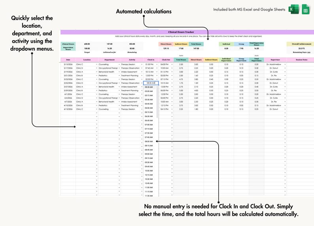Viewport: 314px width, 226px height.
Task: Click the 17.85 Indirect Hours summary value
Action: 181,48
